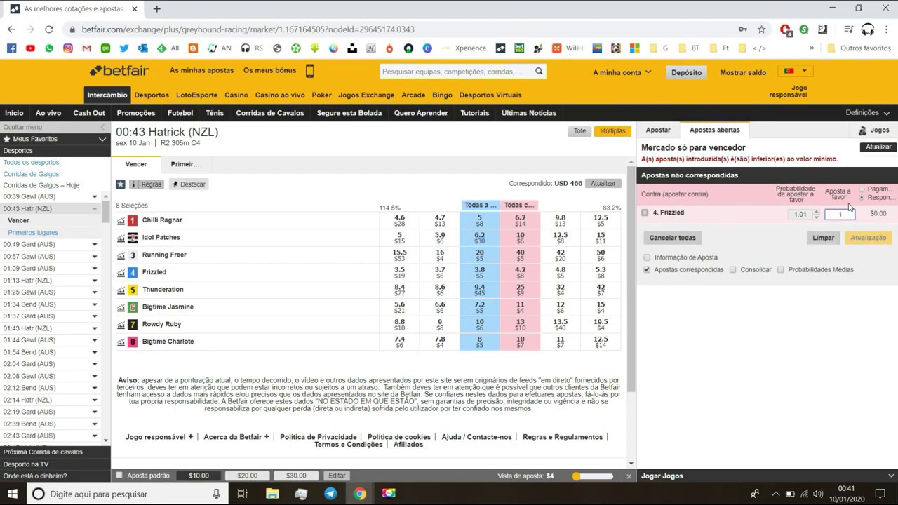The width and height of the screenshot is (898, 505).
Task: Toggle the Aposta padrão checkbox
Action: click(x=119, y=476)
